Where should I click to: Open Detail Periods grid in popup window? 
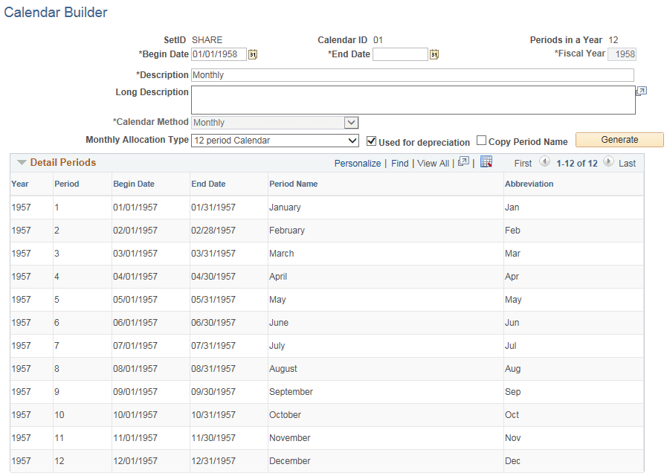tap(465, 162)
